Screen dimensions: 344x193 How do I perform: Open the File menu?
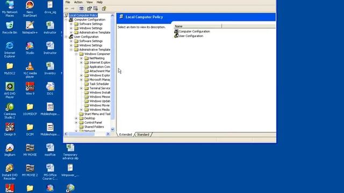68,2
